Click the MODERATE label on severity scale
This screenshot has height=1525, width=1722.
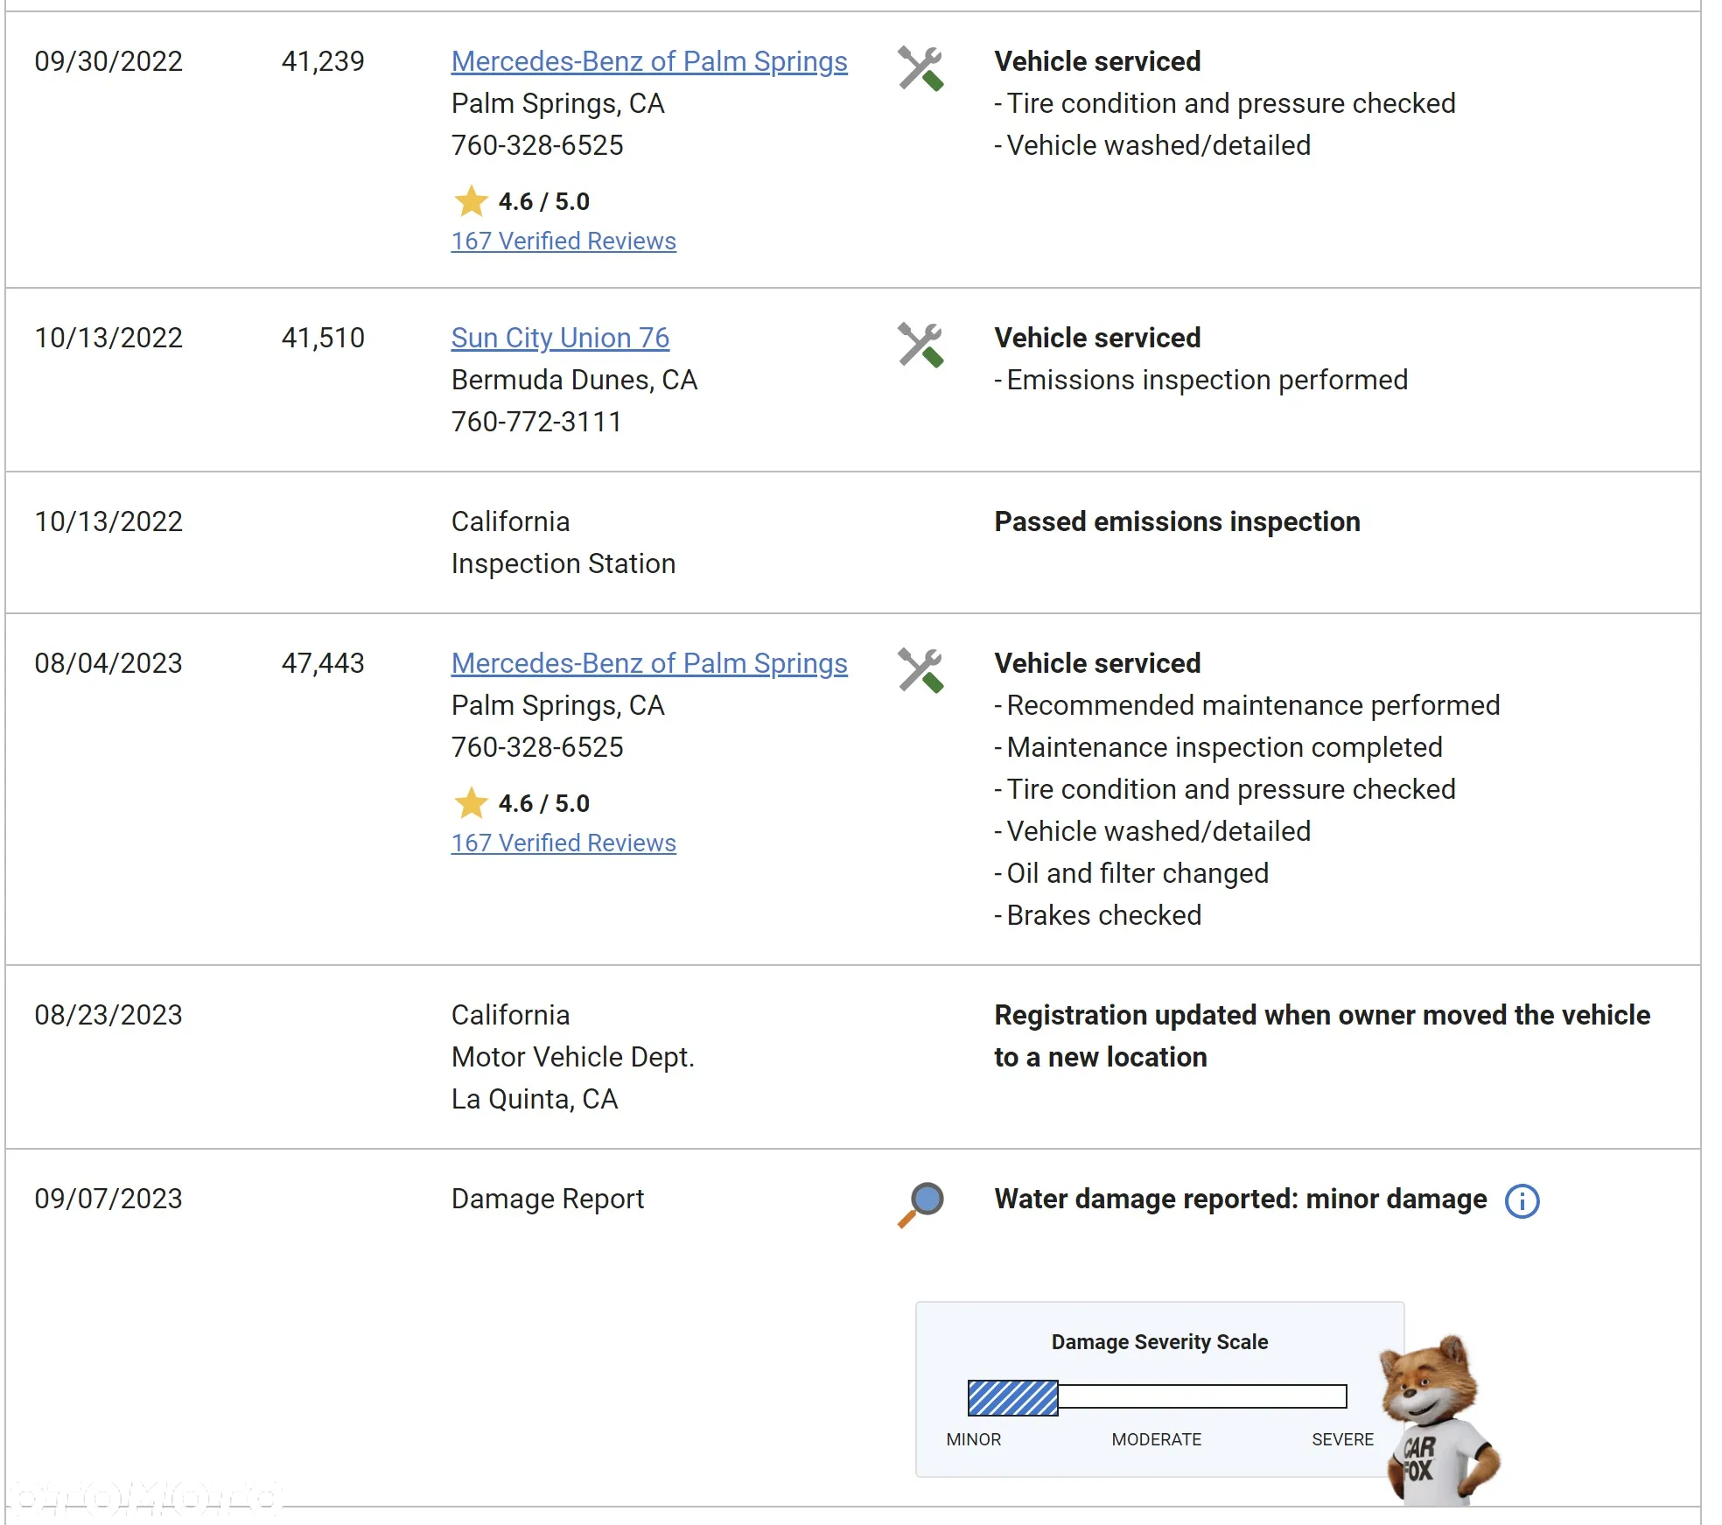(x=1156, y=1439)
